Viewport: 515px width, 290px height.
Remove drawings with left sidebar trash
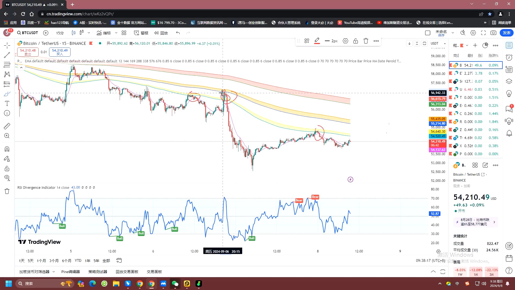pos(7,191)
